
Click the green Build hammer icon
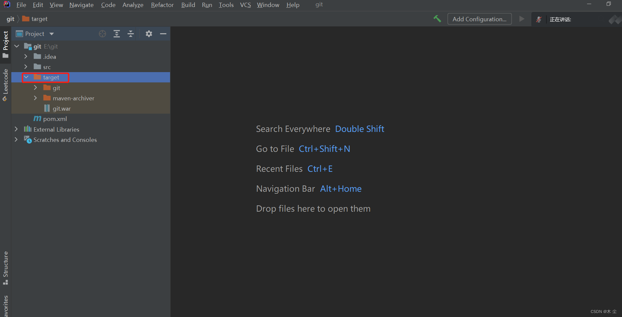click(x=437, y=19)
